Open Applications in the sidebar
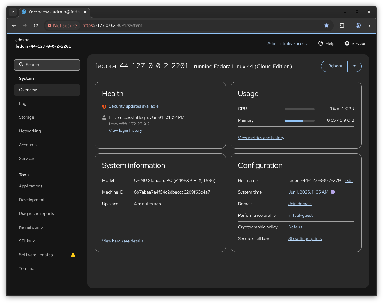Screen dimensions: 383x303 47,186
